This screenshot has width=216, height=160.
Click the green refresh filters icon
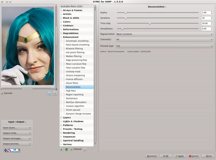[x=67, y=149]
